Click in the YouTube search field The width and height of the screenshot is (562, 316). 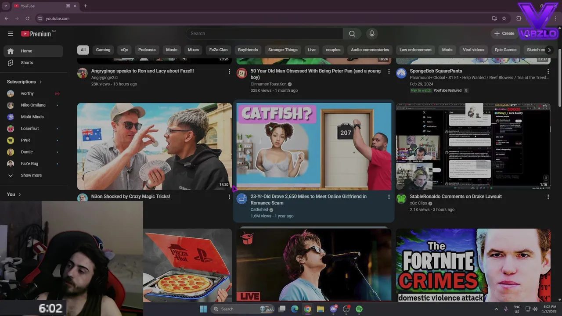(x=265, y=33)
